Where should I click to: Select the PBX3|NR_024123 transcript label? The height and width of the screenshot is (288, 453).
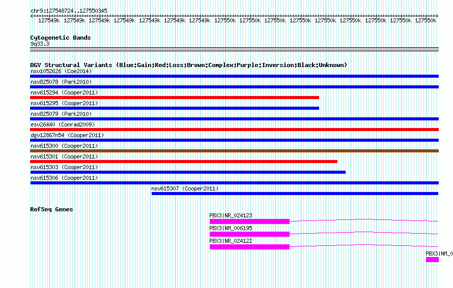click(231, 215)
